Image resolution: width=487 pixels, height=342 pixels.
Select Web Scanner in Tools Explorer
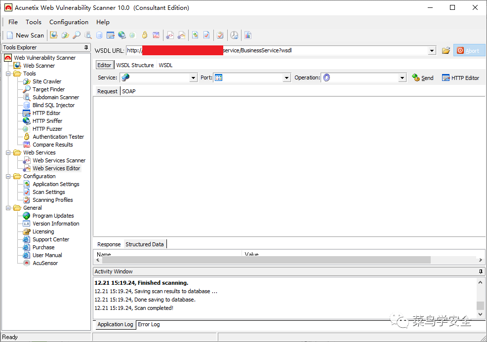[x=39, y=66]
